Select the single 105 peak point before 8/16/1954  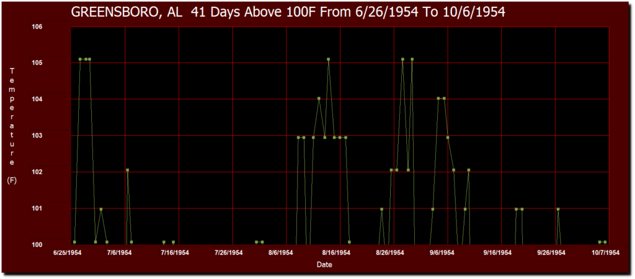329,59
